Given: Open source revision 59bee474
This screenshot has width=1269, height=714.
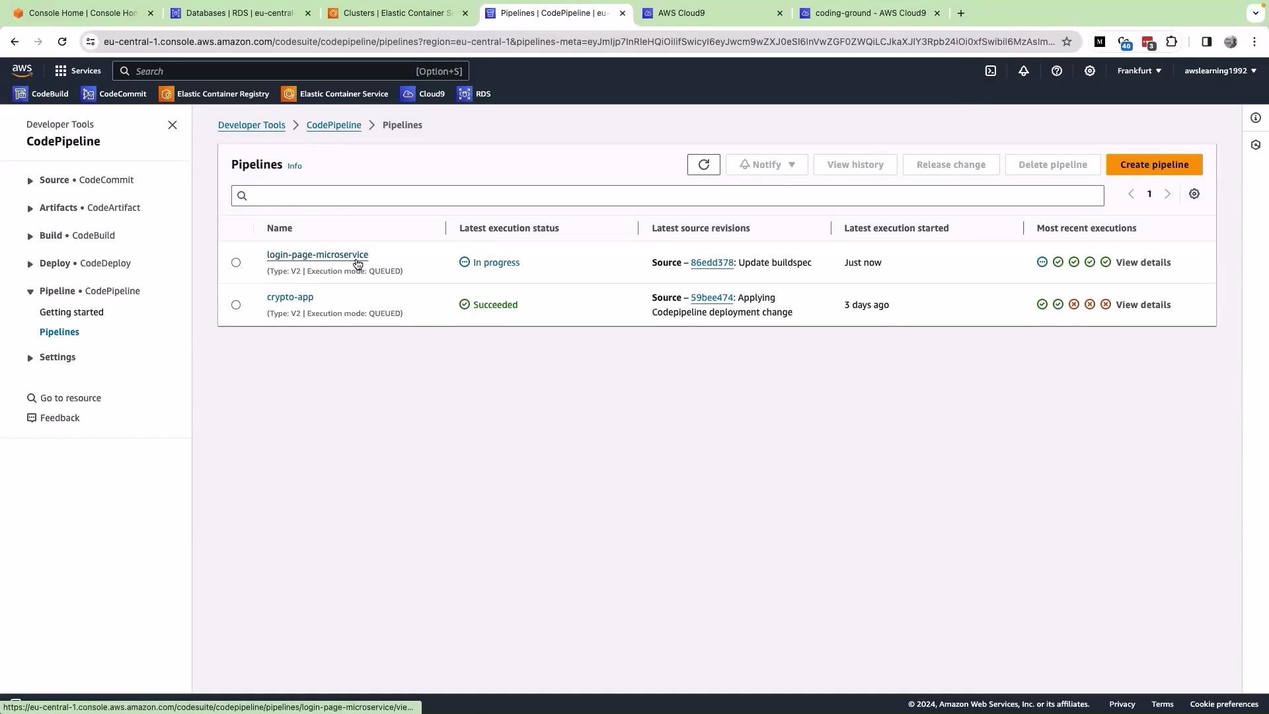Looking at the screenshot, I should [712, 298].
